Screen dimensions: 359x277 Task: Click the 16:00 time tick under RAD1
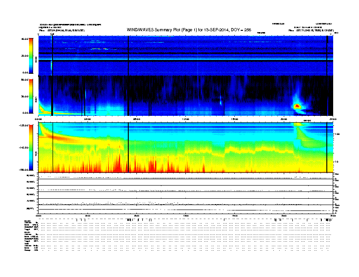pyautogui.click(x=235, y=119)
